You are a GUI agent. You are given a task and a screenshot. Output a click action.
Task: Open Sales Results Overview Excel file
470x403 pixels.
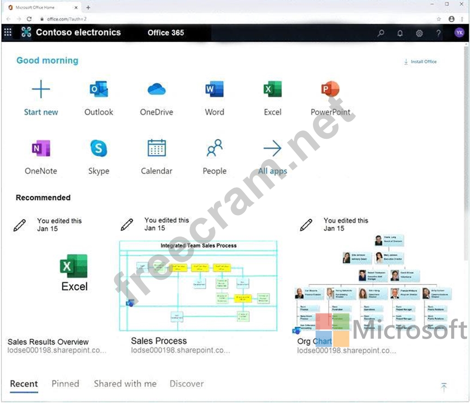point(74,273)
